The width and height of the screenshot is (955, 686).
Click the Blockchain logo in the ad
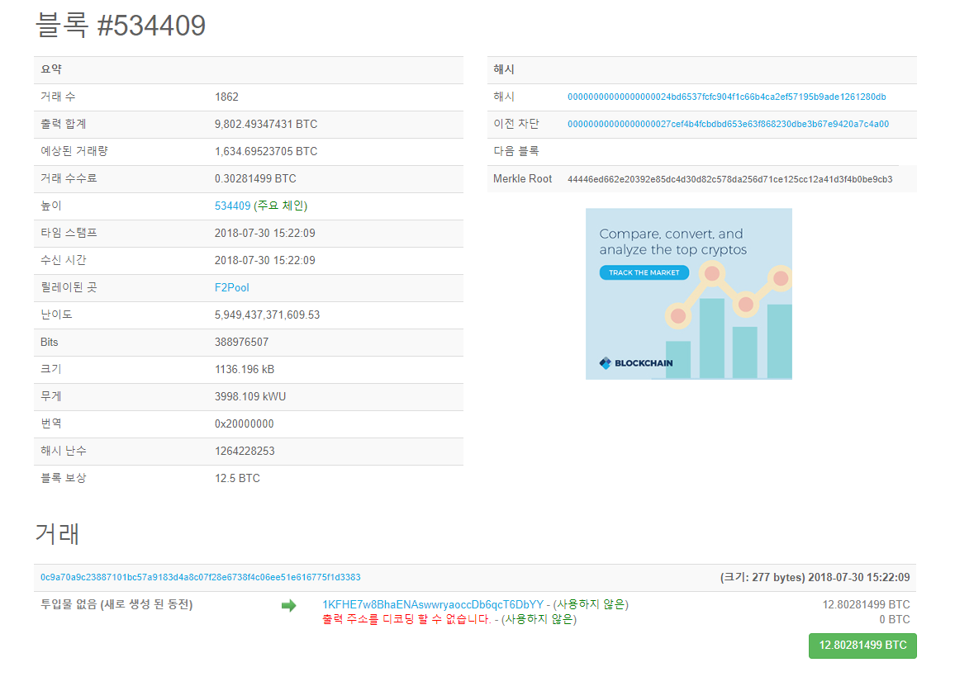pos(636,363)
